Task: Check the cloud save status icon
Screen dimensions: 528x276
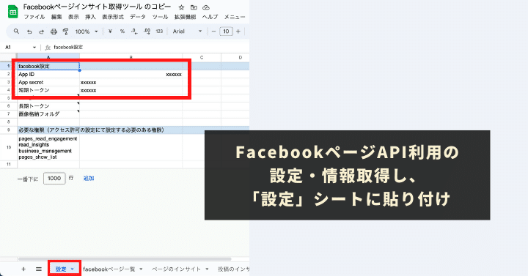Action: coord(206,7)
